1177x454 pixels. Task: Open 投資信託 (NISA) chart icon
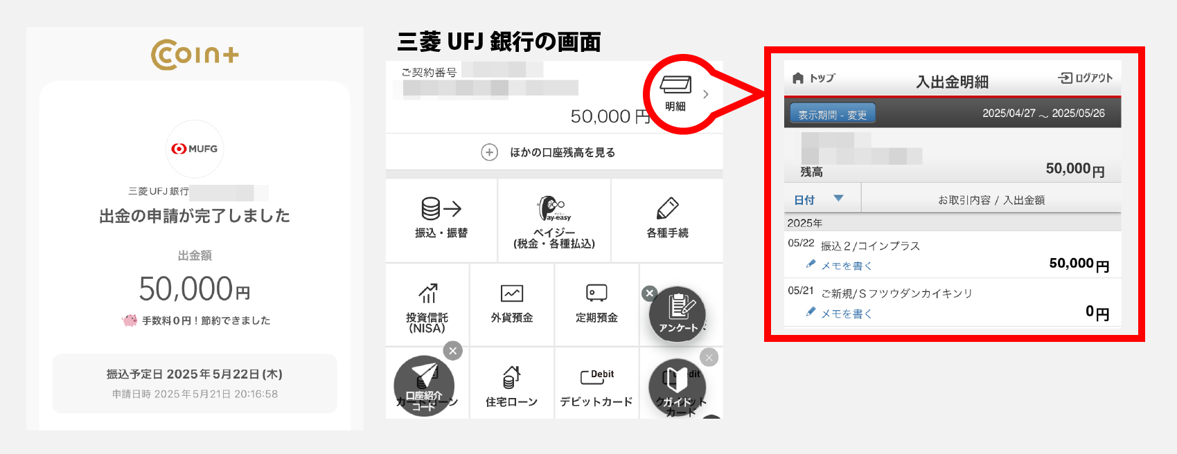(x=427, y=293)
